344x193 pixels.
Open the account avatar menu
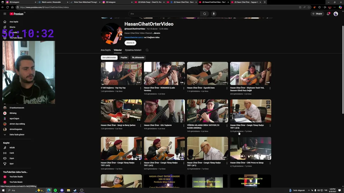[336, 14]
